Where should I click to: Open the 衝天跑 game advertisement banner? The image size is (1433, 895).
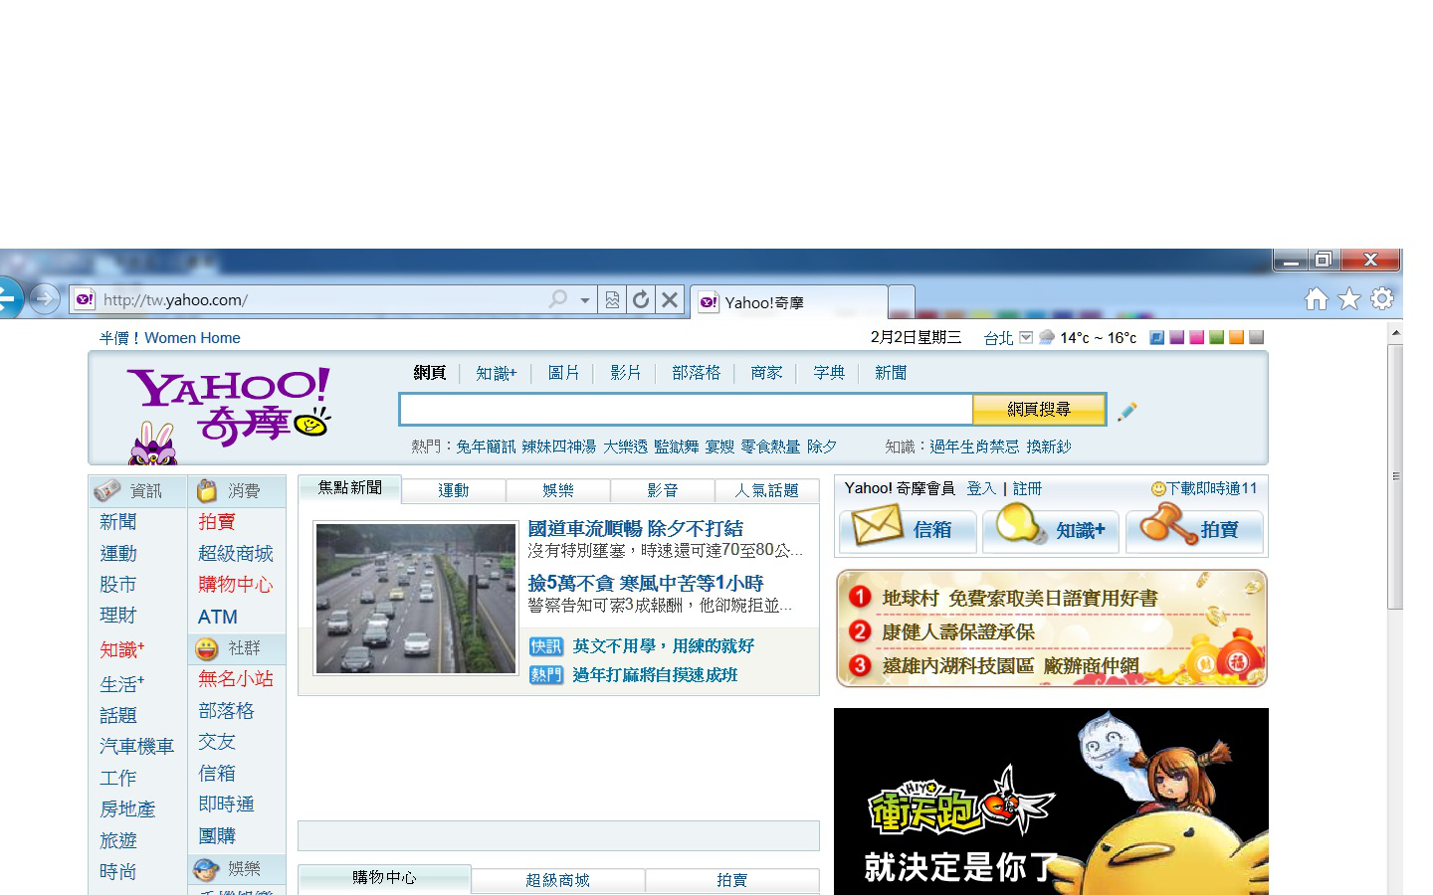pyautogui.click(x=1051, y=802)
